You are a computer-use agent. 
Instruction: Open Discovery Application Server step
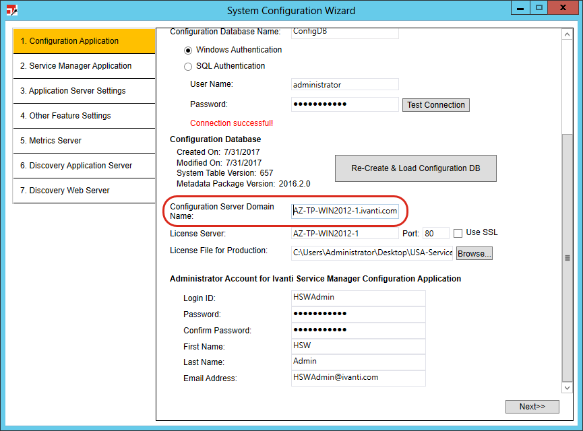pyautogui.click(x=84, y=166)
